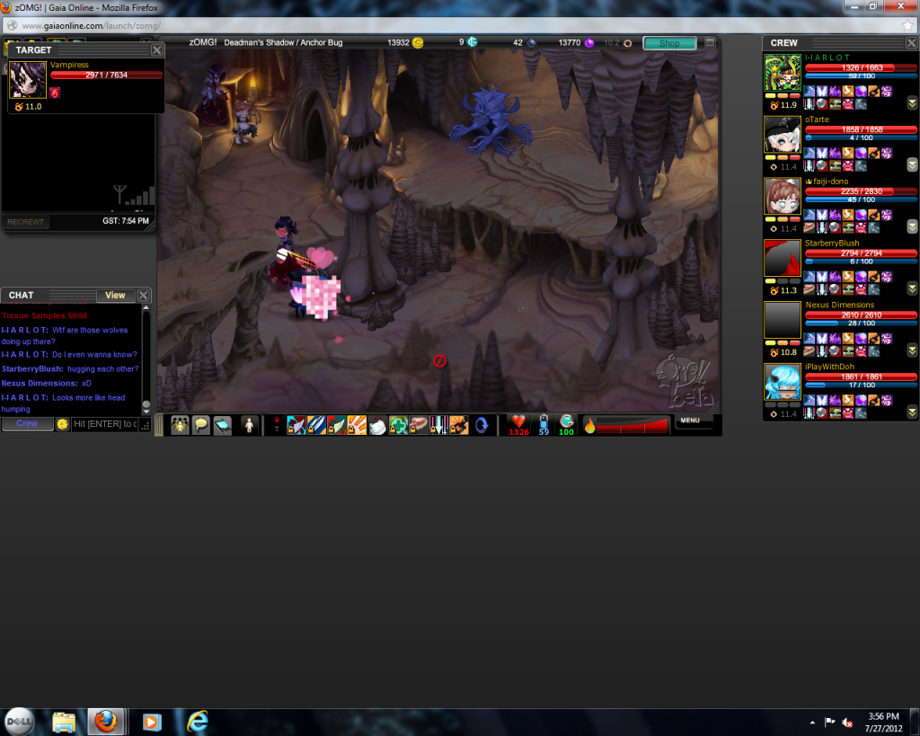Expand oTarte crew entry arrow
920x736 pixels.
coord(913,165)
